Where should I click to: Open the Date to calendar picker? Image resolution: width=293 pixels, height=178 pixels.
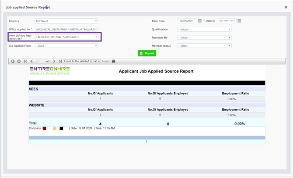239,21
